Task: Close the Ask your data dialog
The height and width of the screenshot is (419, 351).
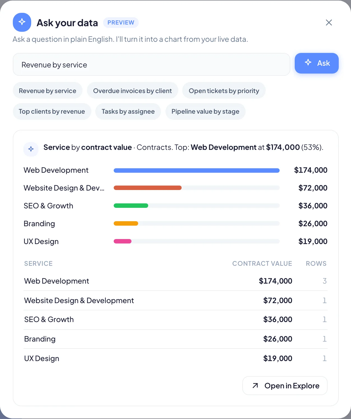Action: (329, 23)
